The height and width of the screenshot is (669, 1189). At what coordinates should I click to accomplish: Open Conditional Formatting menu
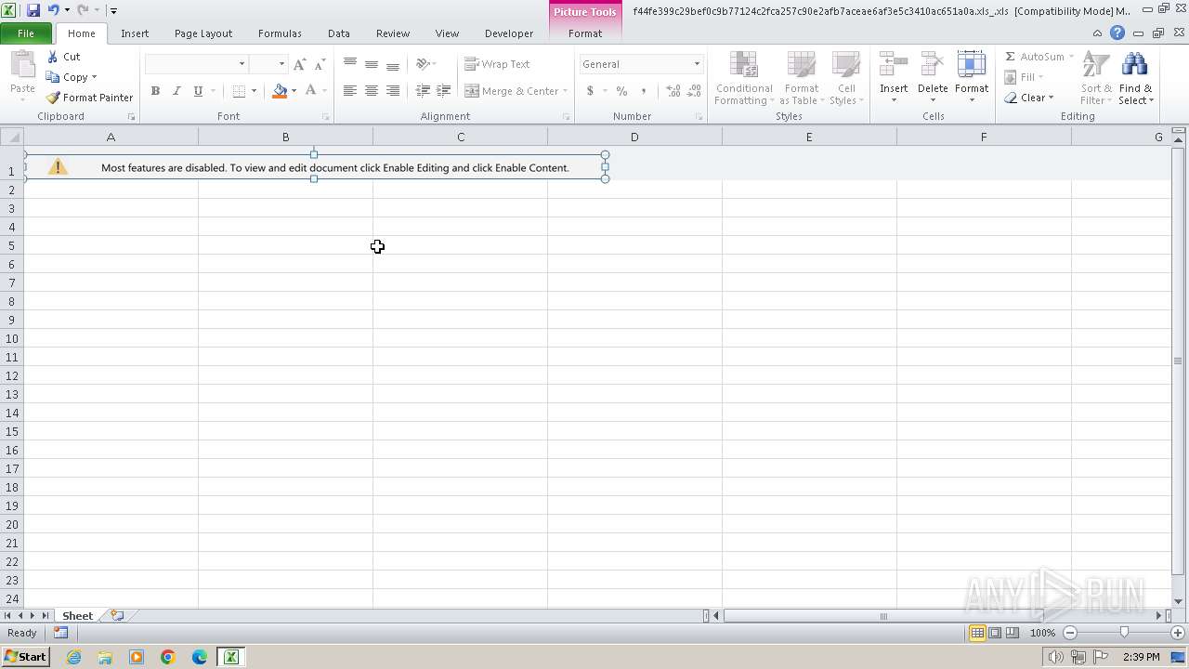[x=743, y=78]
